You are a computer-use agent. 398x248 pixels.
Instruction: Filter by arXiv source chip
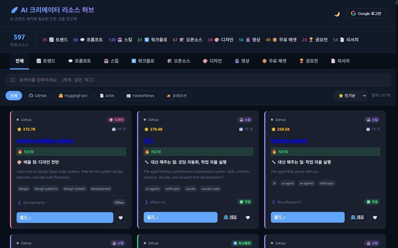pyautogui.click(x=107, y=96)
